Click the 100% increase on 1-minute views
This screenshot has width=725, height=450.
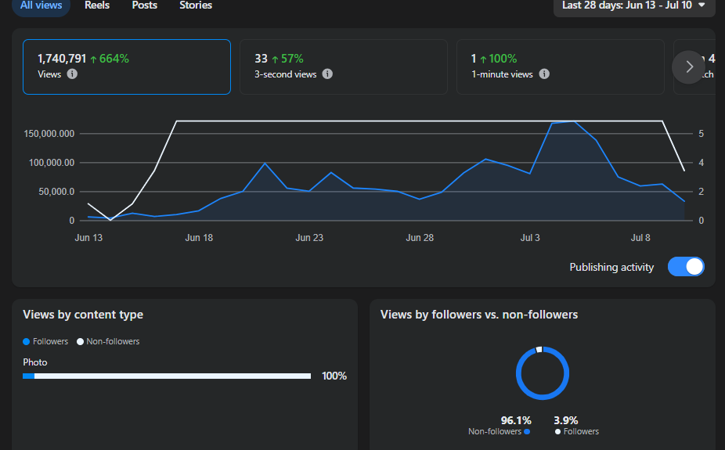click(x=499, y=59)
